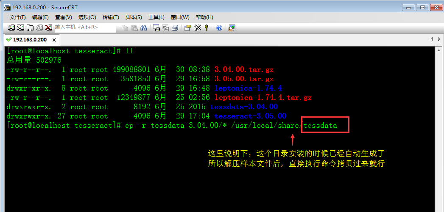Click the red 3.05.00.tar.gz filename
The height and width of the screenshot is (212, 444).
244,79
